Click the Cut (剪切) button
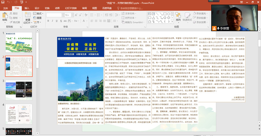The image size is (261, 136). pyautogui.click(x=13, y=13)
